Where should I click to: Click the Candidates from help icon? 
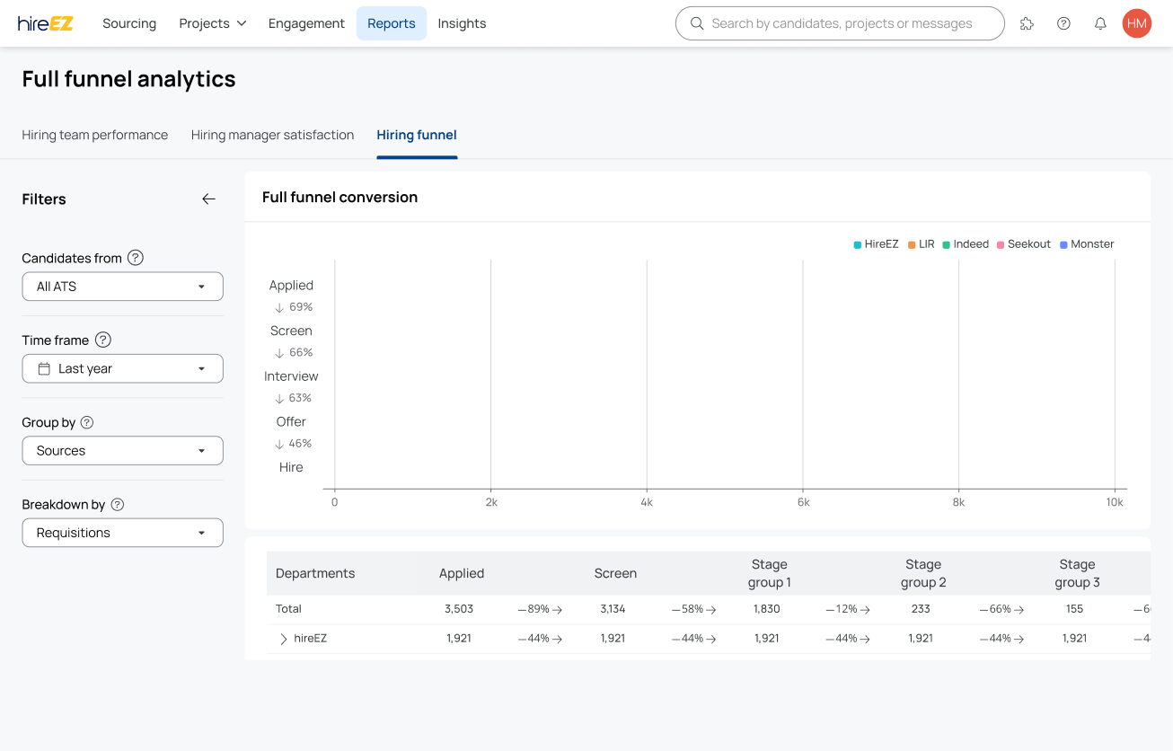coord(136,258)
